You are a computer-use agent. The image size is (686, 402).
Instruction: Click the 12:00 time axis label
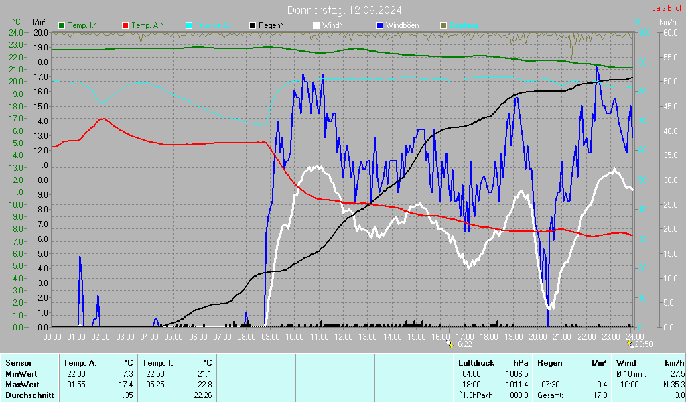[344, 336]
